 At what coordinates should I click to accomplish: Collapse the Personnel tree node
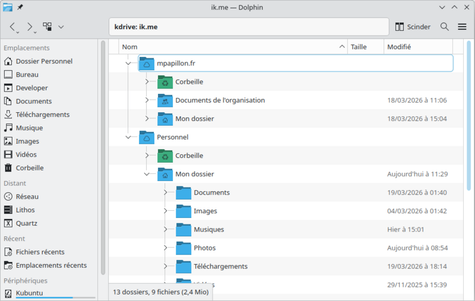tap(128, 137)
